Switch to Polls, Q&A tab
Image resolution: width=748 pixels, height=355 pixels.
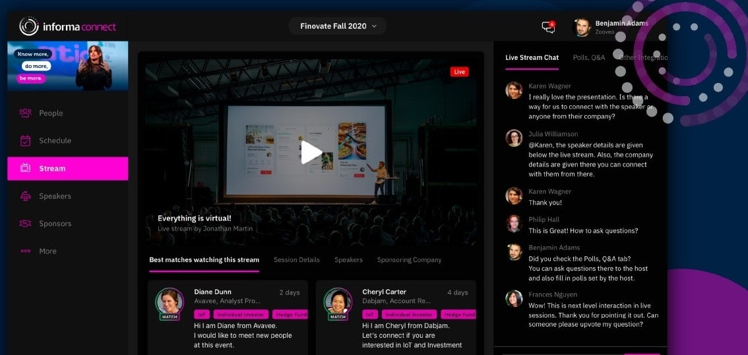coord(588,58)
